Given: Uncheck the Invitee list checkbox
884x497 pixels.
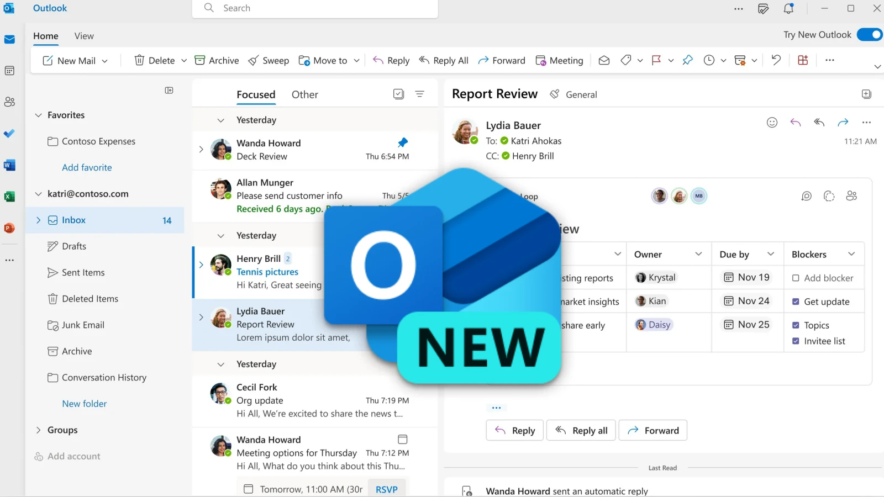Looking at the screenshot, I should coord(796,341).
